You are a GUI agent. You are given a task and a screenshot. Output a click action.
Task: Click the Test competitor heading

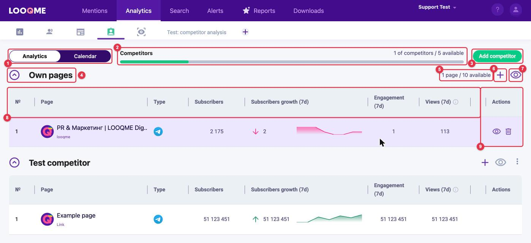point(59,163)
